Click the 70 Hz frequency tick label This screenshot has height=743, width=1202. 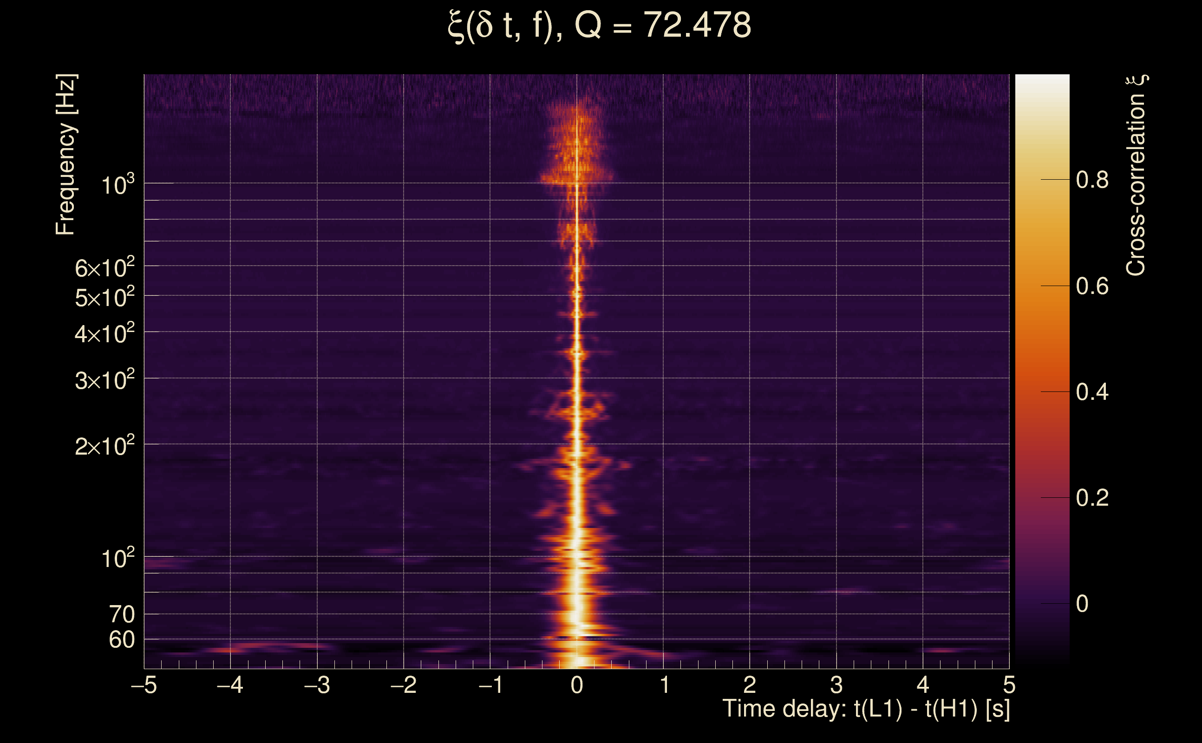coord(121,615)
